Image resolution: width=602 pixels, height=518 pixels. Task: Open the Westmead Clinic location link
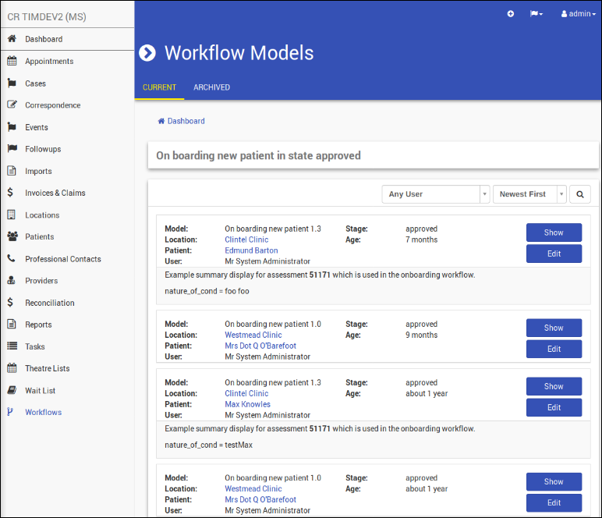(253, 335)
